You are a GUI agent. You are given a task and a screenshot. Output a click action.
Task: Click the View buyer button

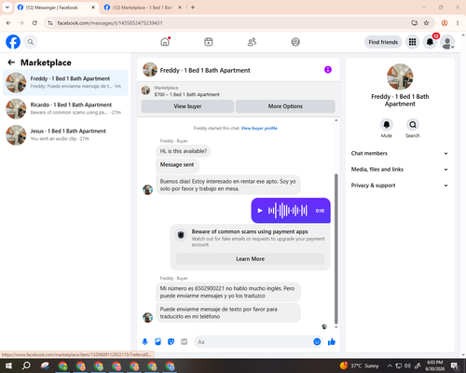[187, 106]
